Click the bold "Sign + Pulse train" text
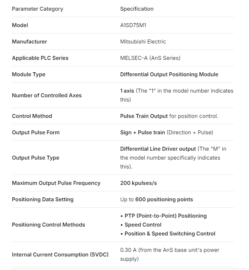The width and height of the screenshot is (249, 270). (x=142, y=133)
